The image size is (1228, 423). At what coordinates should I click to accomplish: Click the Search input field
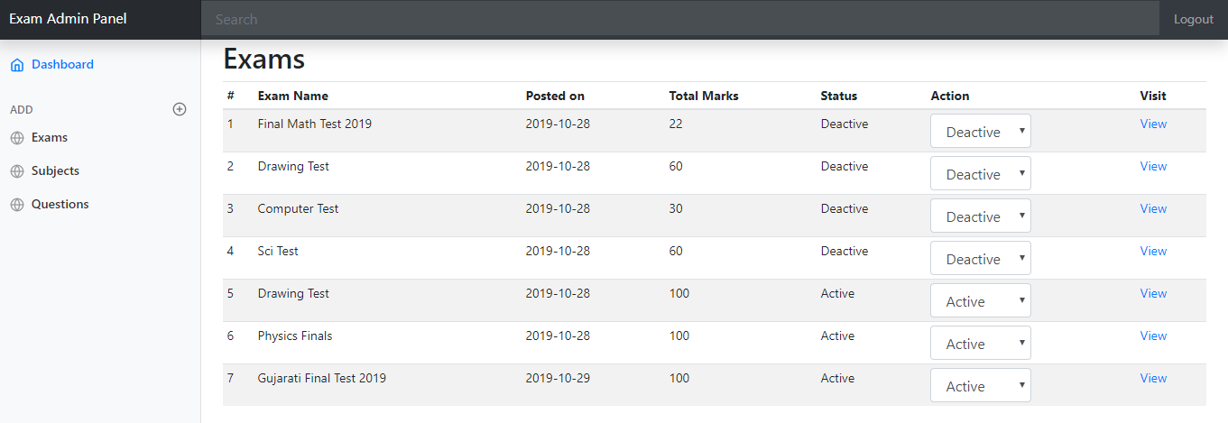(680, 19)
